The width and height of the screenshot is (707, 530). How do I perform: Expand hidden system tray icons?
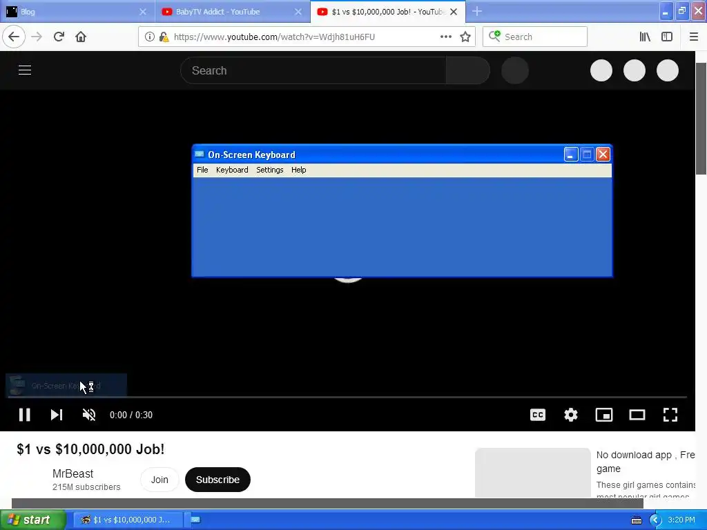coord(655,520)
